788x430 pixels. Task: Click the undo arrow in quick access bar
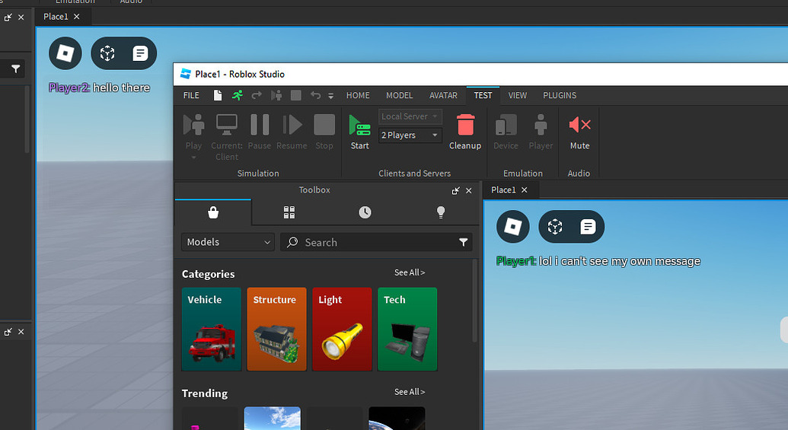316,95
